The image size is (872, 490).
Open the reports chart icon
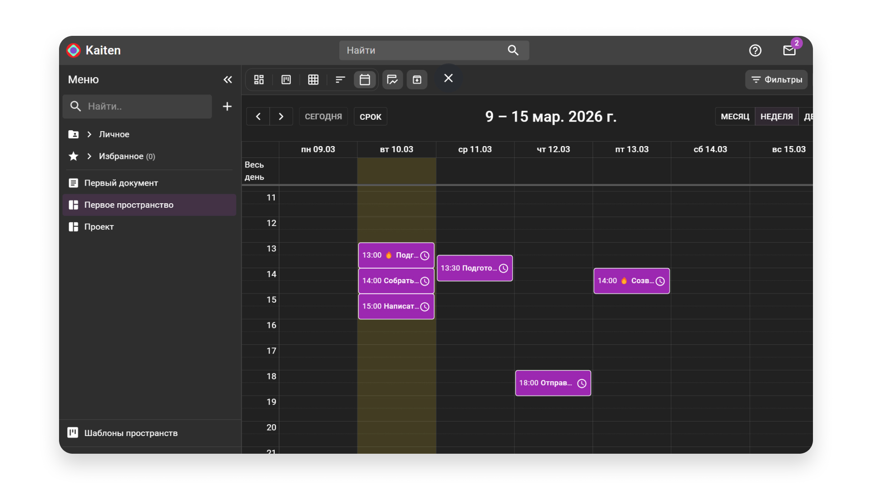click(392, 80)
